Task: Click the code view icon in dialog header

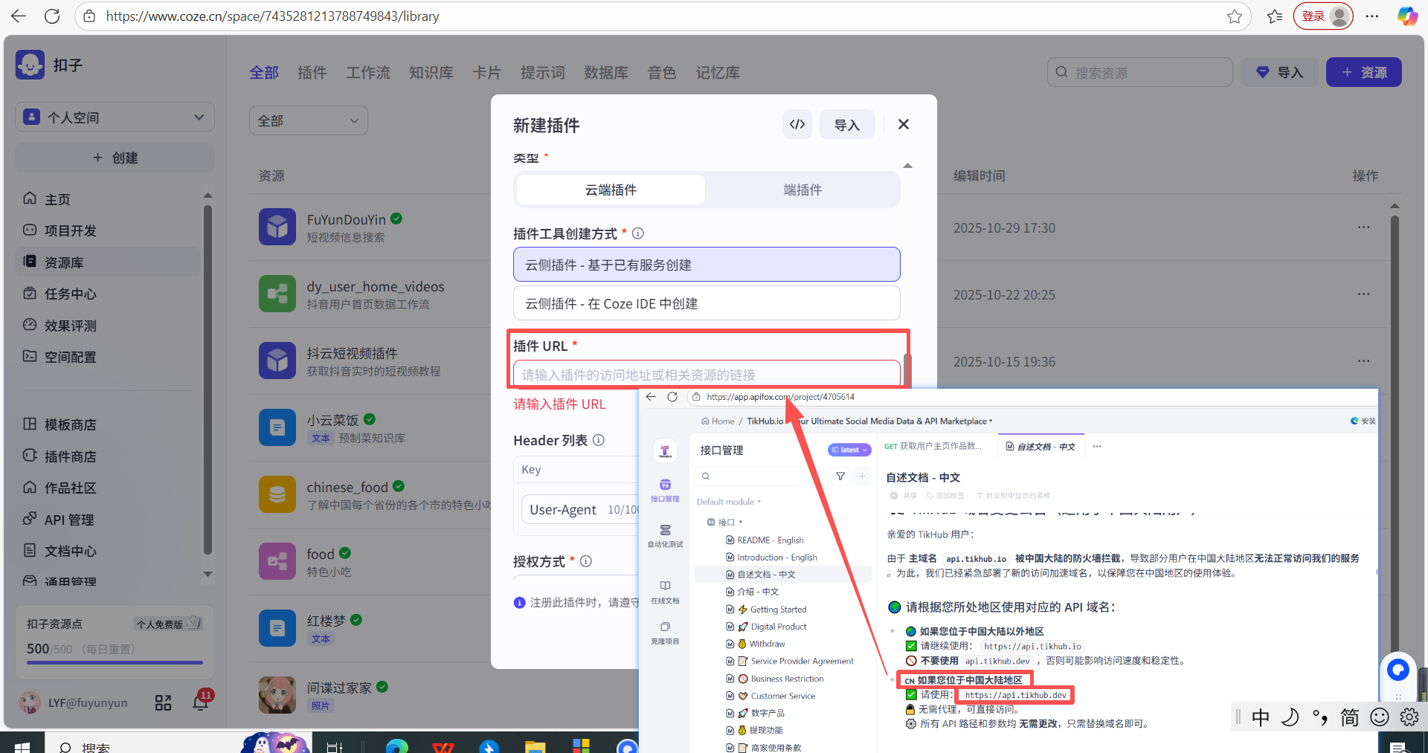Action: (x=797, y=124)
